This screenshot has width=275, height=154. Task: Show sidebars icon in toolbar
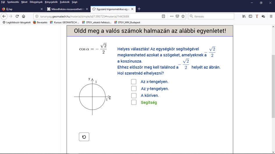251,16
